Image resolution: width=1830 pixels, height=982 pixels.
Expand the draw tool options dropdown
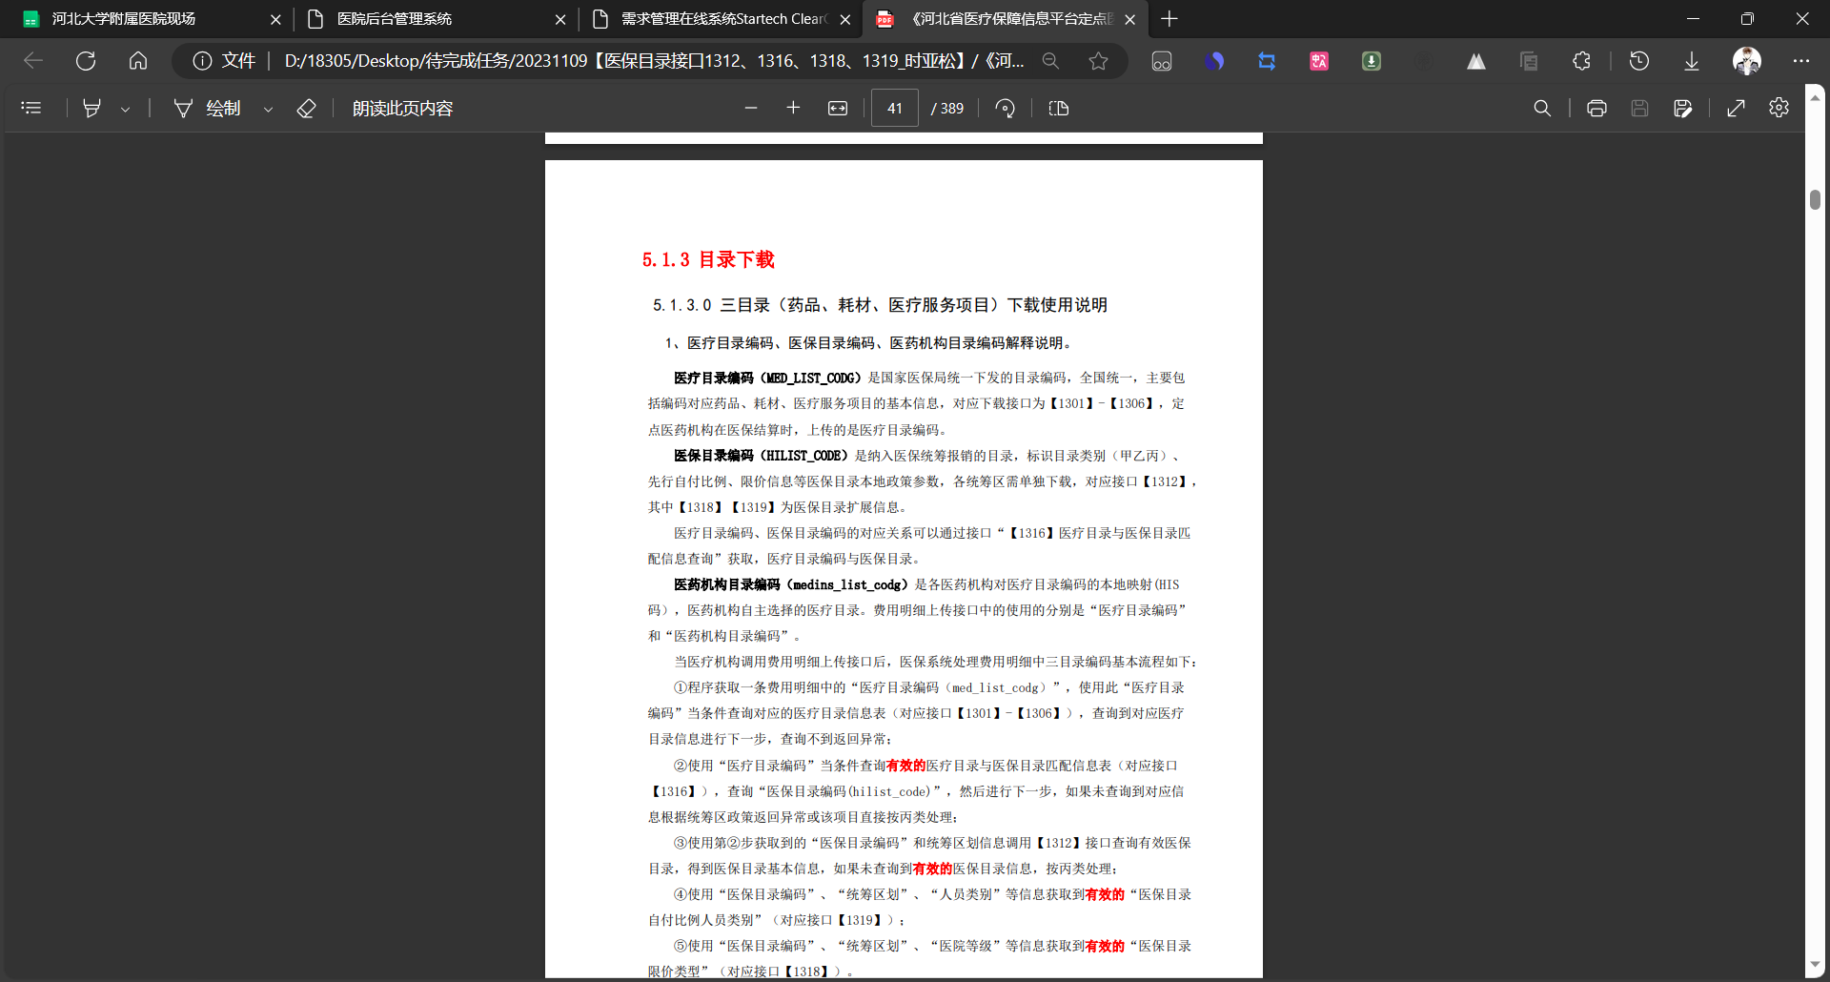coord(268,109)
